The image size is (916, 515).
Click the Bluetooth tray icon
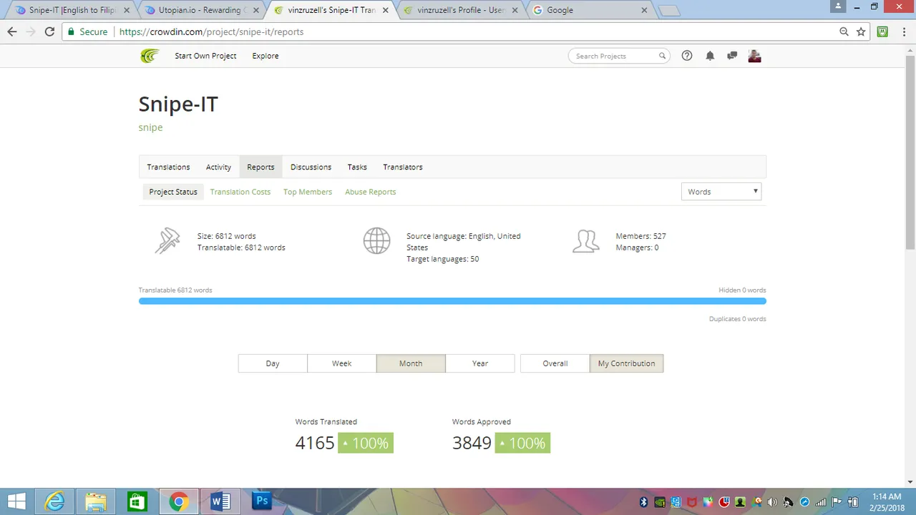coord(643,502)
